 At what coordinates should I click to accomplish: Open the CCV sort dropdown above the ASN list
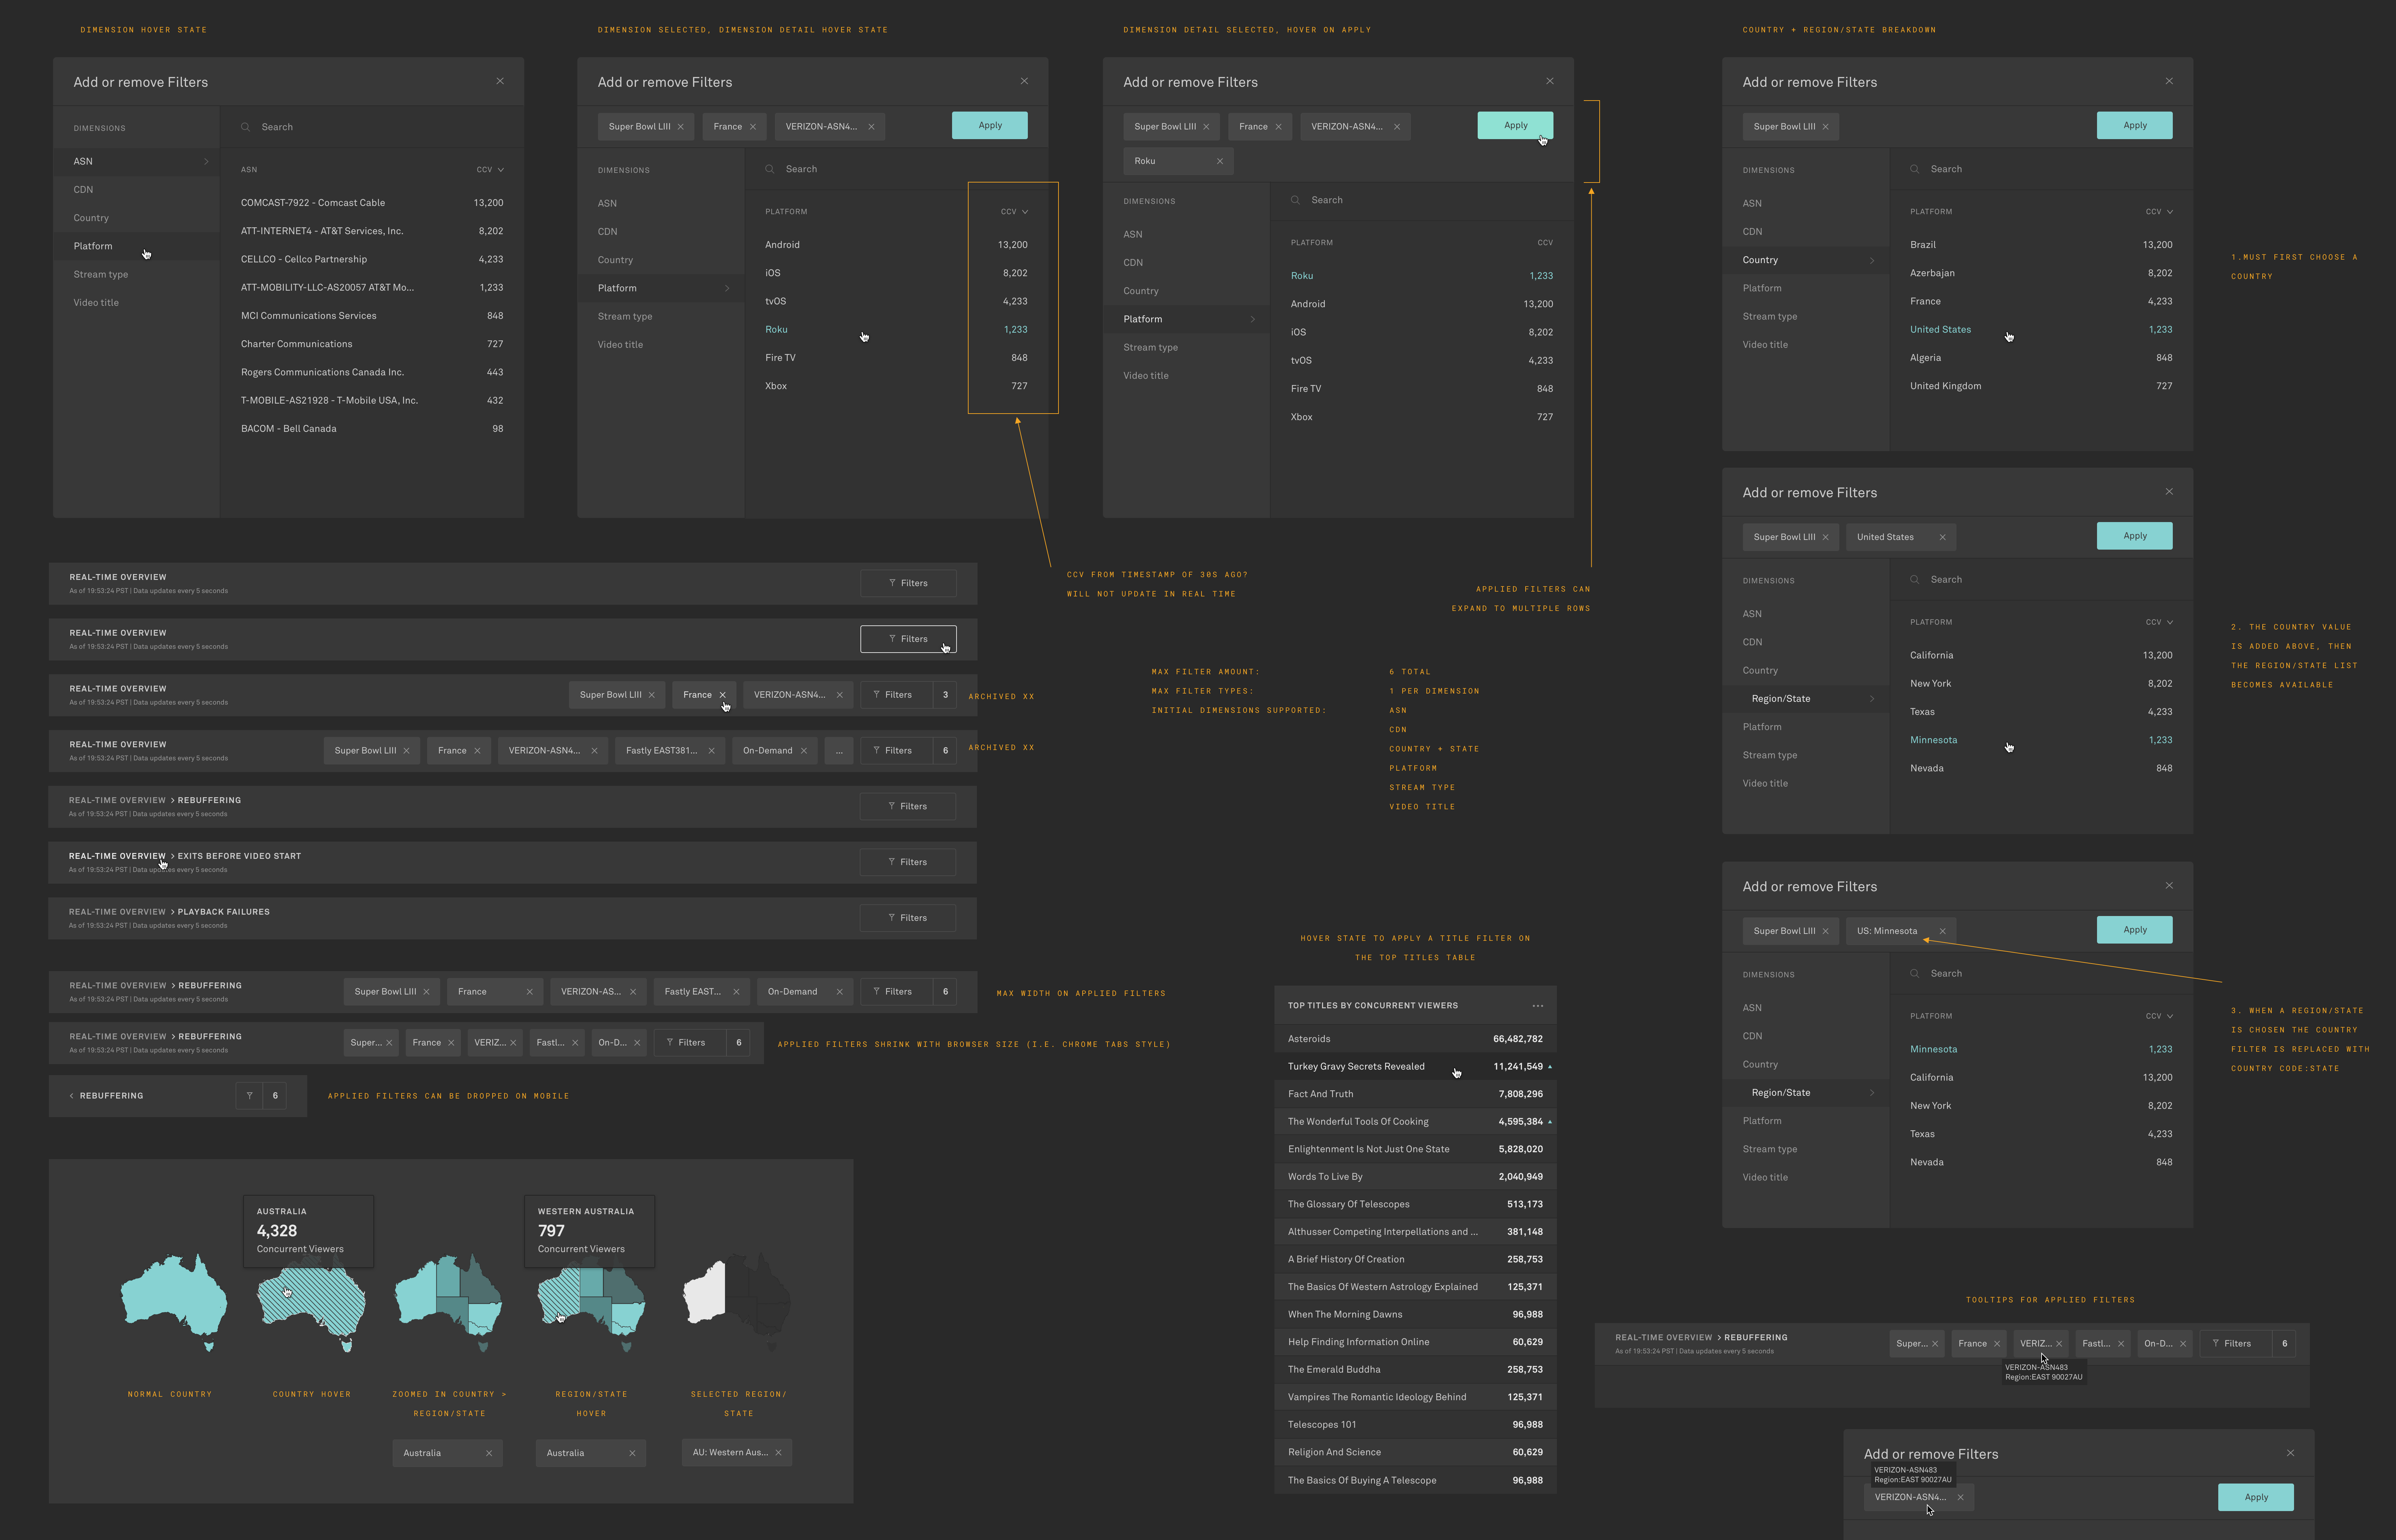490,170
